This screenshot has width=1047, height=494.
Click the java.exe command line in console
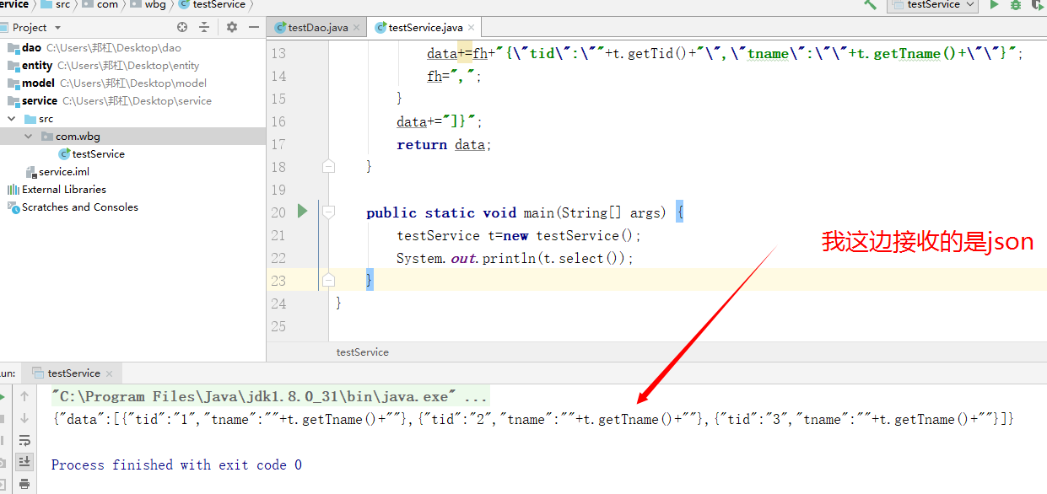pyautogui.click(x=269, y=396)
